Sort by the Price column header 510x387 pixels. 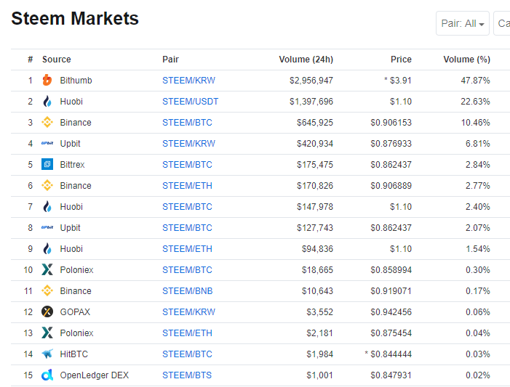point(401,60)
